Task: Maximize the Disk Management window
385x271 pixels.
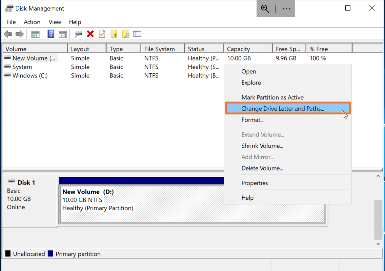Action: click(x=348, y=8)
